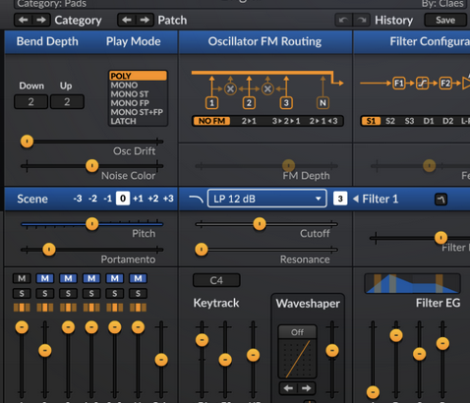Click sixth mixer channel orange routing icon
Viewport: 470px width, 403px height.
point(138,308)
